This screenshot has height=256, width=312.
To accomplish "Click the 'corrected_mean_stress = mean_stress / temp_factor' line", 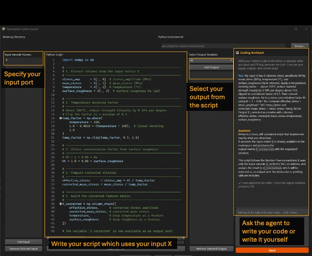I will 105,185.
